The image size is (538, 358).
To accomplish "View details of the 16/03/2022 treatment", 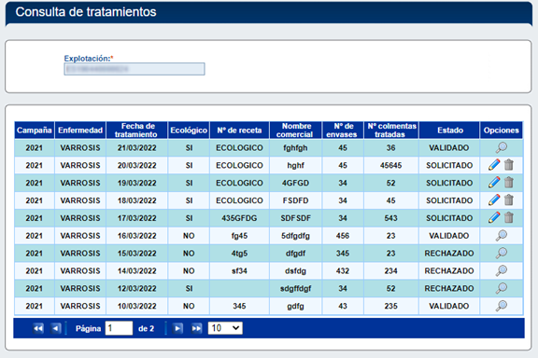I will pyautogui.click(x=502, y=236).
